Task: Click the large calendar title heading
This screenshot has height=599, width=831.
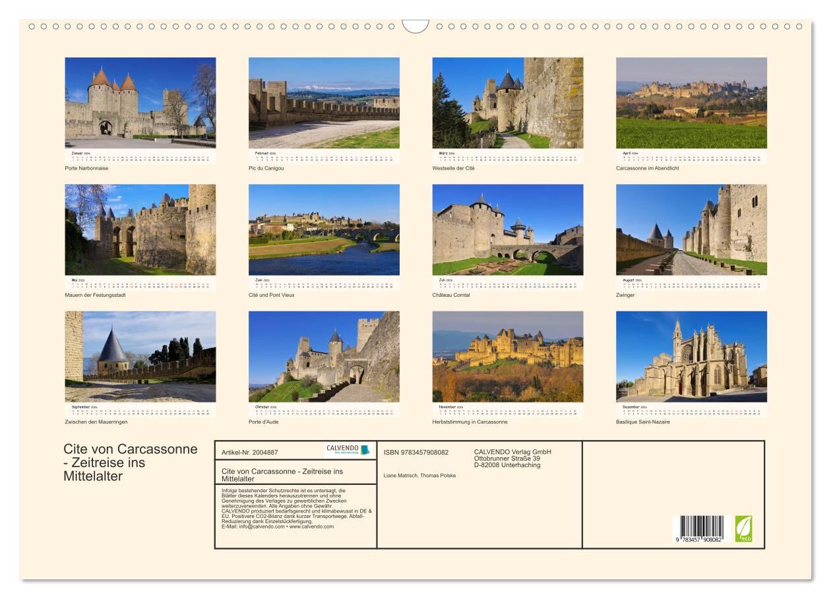Action: point(131,462)
